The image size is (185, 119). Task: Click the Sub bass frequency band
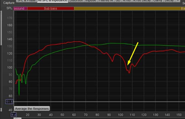click(x=50, y=8)
